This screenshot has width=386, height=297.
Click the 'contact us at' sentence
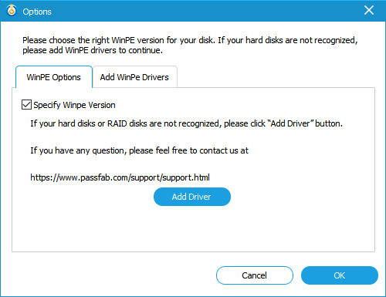click(139, 150)
